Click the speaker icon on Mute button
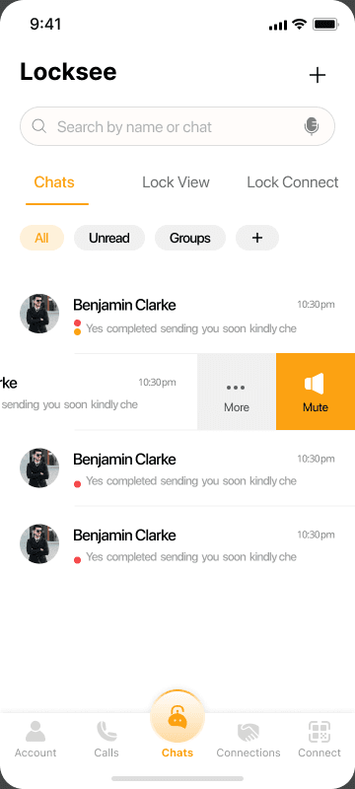Viewport: 355px width, 789px height. 315,384
